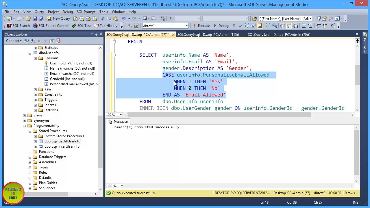Click the New Query button
This screenshot has height=208, width=370.
[x=58, y=18]
